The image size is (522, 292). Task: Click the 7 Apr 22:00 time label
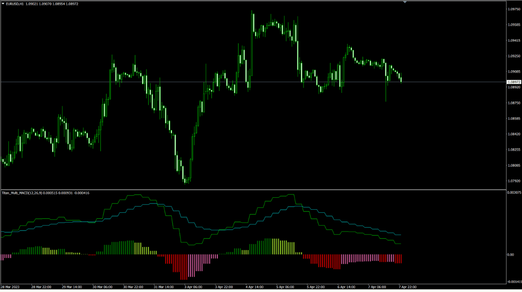408,287
